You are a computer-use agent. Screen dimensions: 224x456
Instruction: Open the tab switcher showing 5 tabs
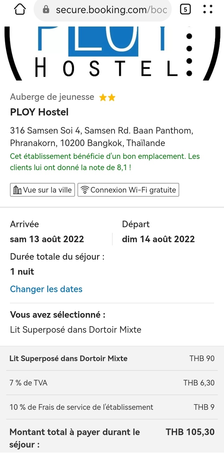185,10
